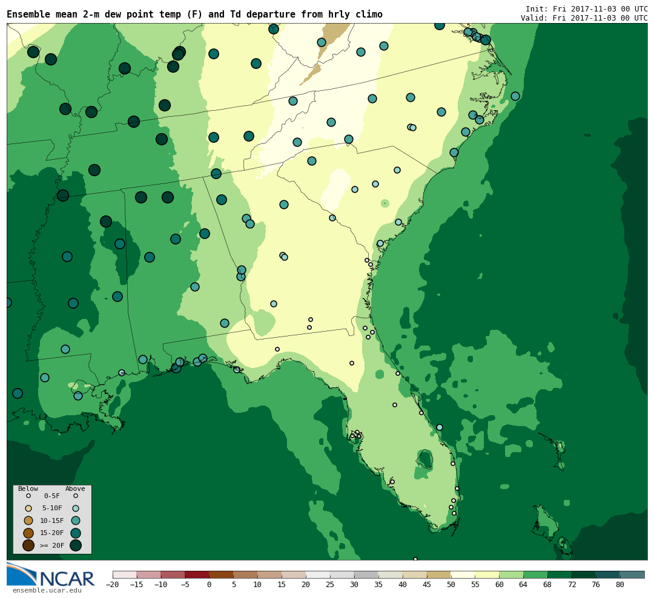This screenshot has width=654, height=598.
Task: Click the Below >= 20F legend circle
Action: [x=28, y=545]
